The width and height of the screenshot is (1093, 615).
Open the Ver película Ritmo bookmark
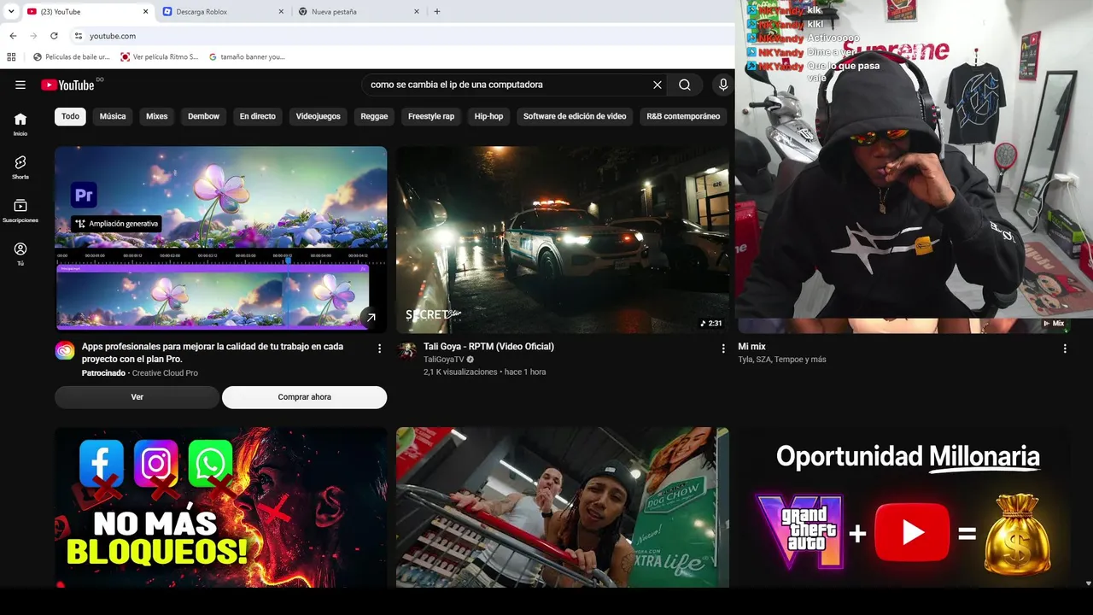coord(160,57)
